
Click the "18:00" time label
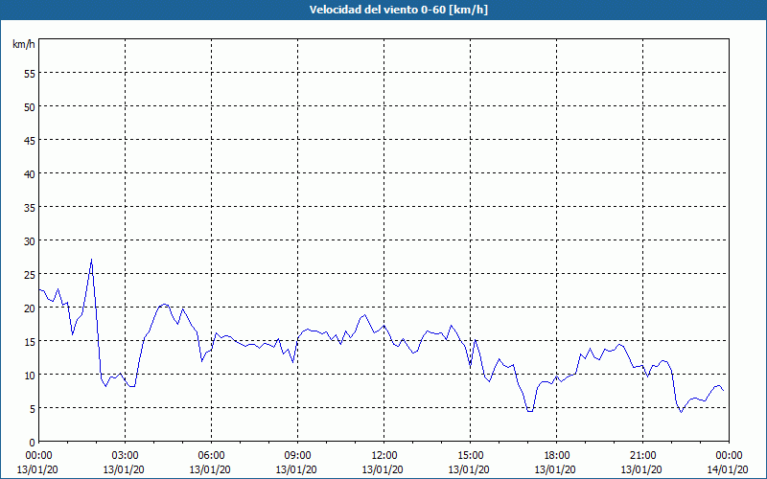click(x=556, y=456)
